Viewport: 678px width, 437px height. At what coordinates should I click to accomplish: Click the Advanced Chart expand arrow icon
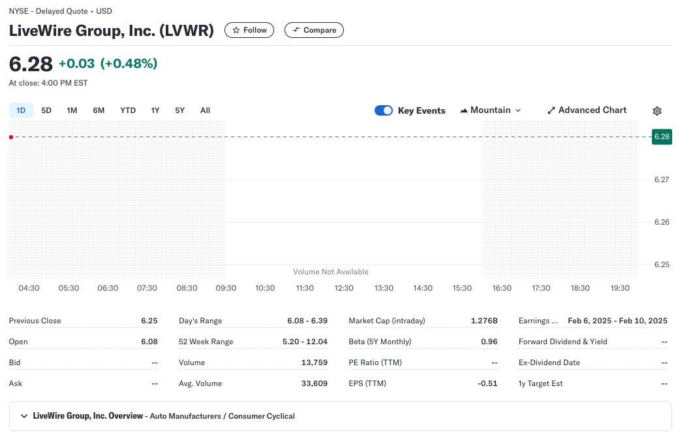[x=551, y=110]
